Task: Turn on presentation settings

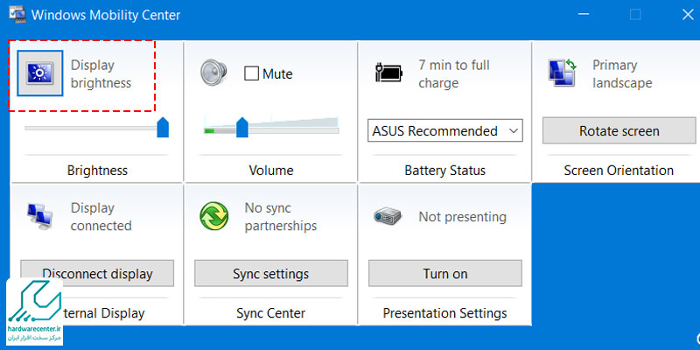Action: pos(445,273)
